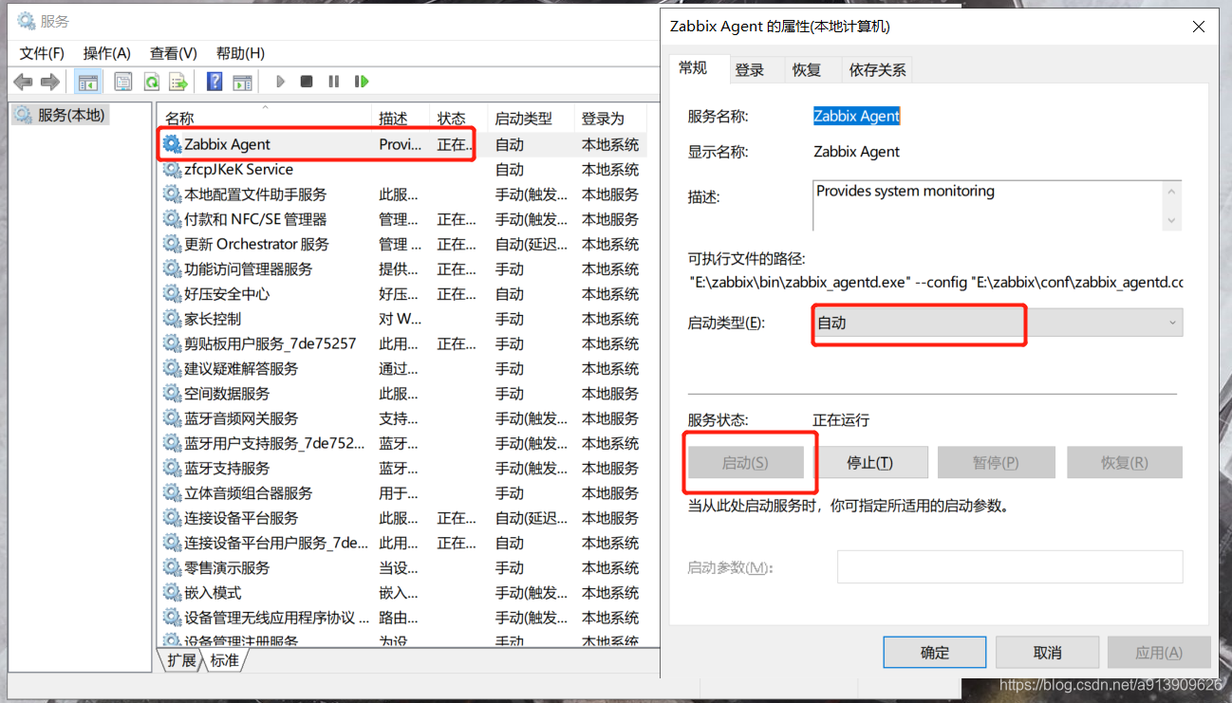The height and width of the screenshot is (703, 1232).
Task: Switch to the 标准 view tab
Action: (225, 660)
